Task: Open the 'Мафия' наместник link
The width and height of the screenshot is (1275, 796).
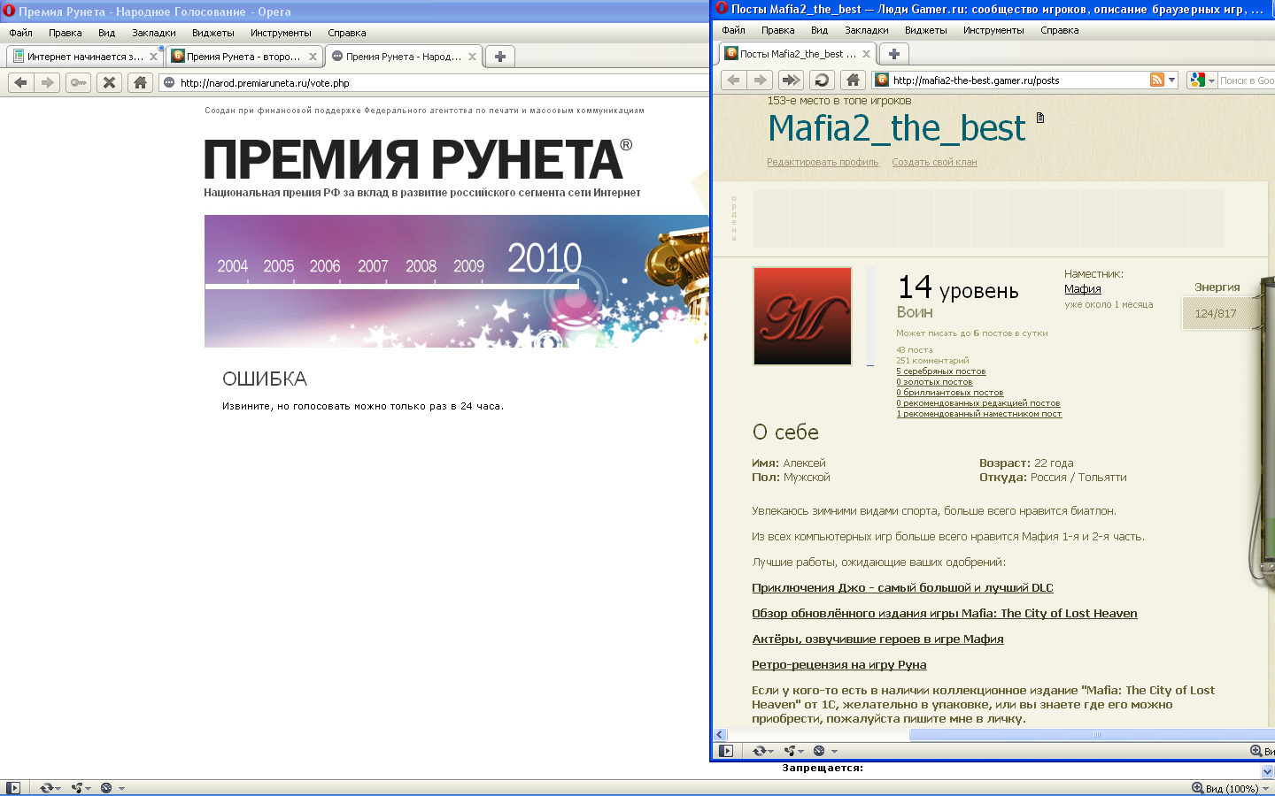Action: tap(1083, 288)
